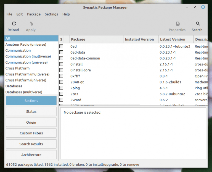Select Databases (multiverse) section
Image resolution: width=212 pixels, height=172 pixels.
click(x=31, y=92)
